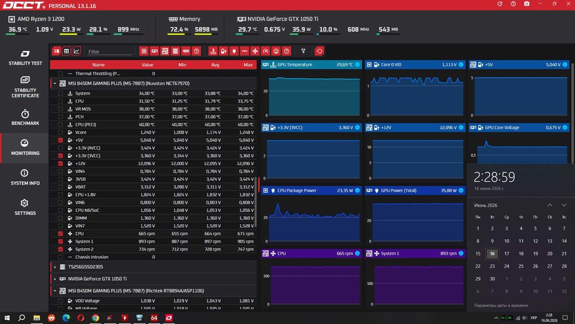Toggle the storage hardware filter icon

click(x=175, y=51)
